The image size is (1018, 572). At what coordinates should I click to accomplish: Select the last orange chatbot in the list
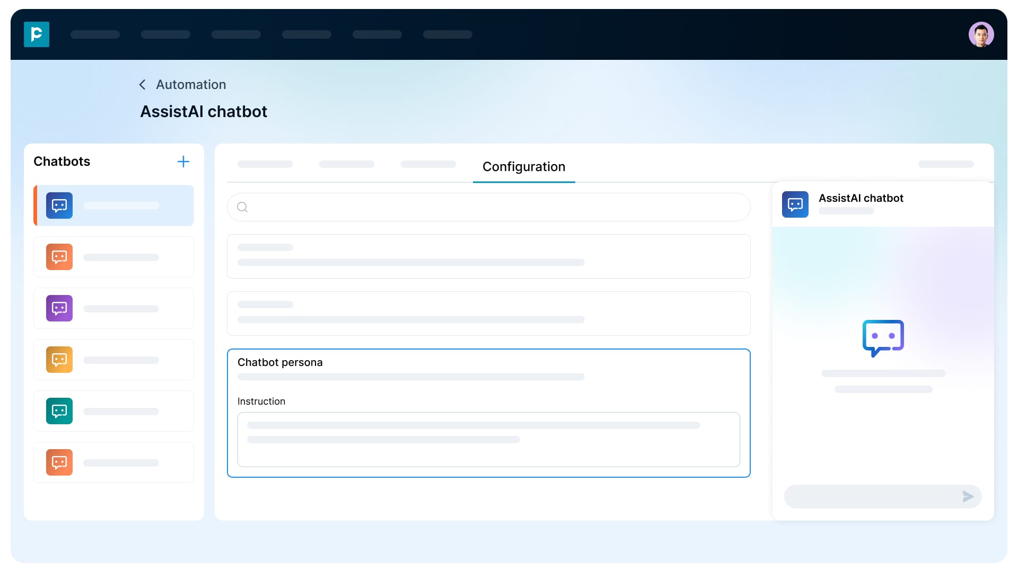[x=59, y=462]
